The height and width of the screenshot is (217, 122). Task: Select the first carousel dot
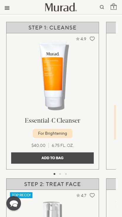(55, 174)
